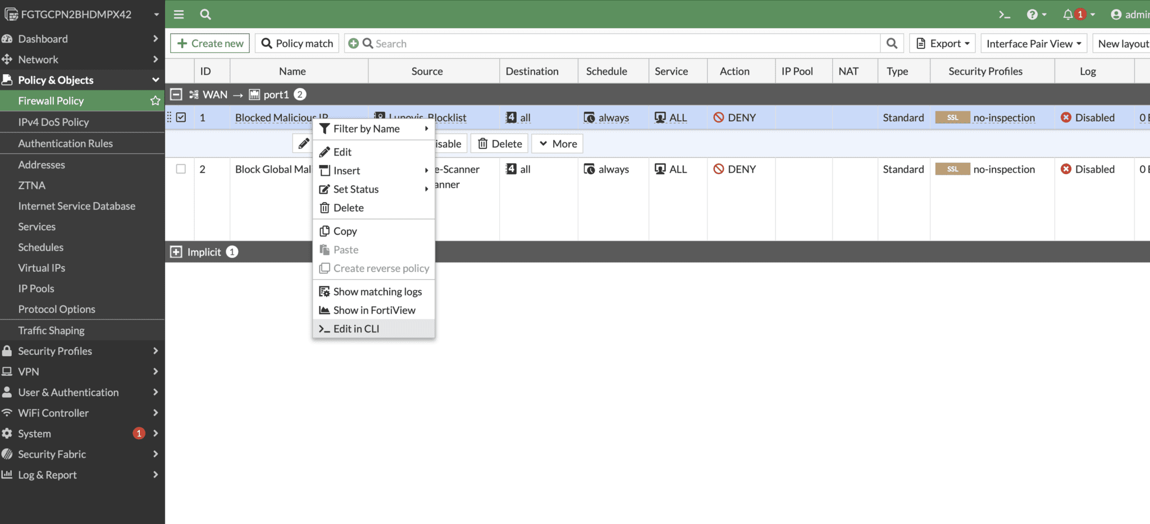
Task: Collapse the WAN to port1 section
Action: (x=176, y=94)
